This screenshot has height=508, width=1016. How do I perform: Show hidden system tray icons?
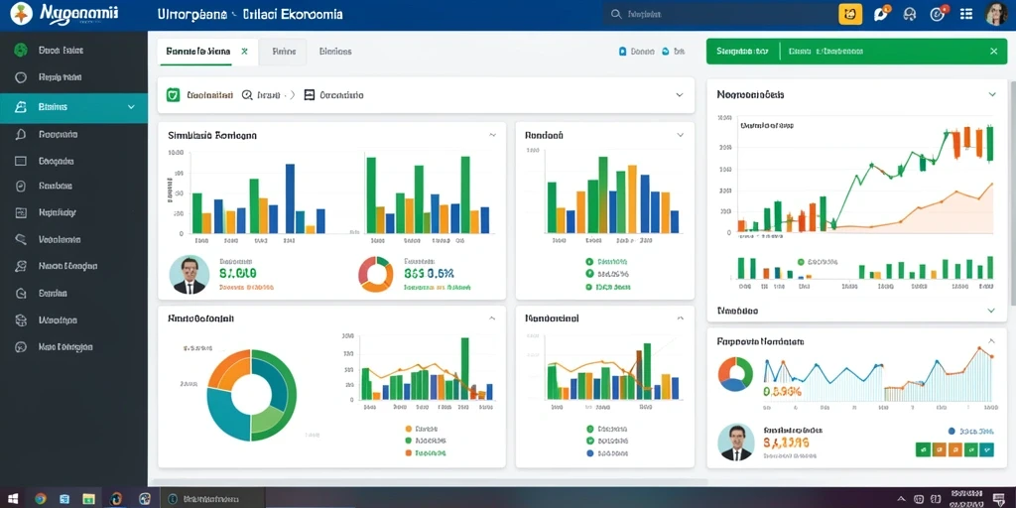tap(901, 498)
